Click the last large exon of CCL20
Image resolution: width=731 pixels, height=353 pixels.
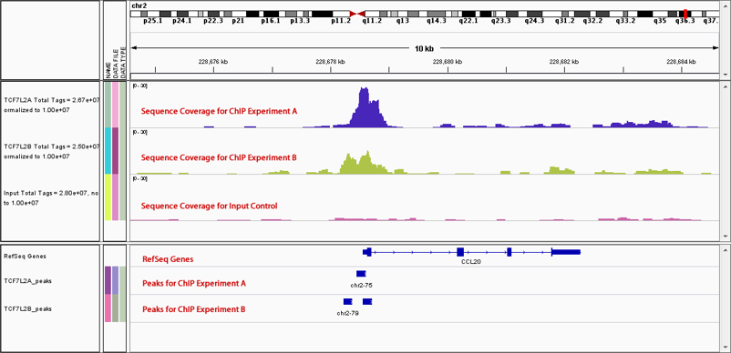point(566,252)
